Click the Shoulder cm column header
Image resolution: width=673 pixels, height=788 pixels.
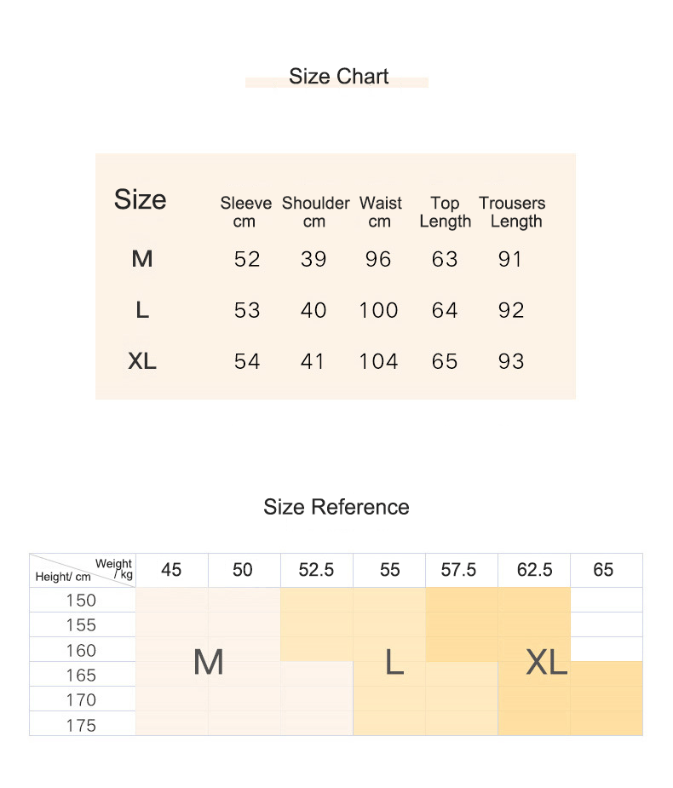pyautogui.click(x=316, y=212)
